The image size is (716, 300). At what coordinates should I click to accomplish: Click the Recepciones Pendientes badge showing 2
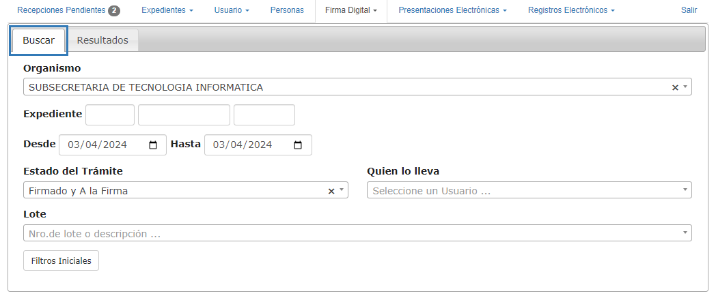click(114, 11)
